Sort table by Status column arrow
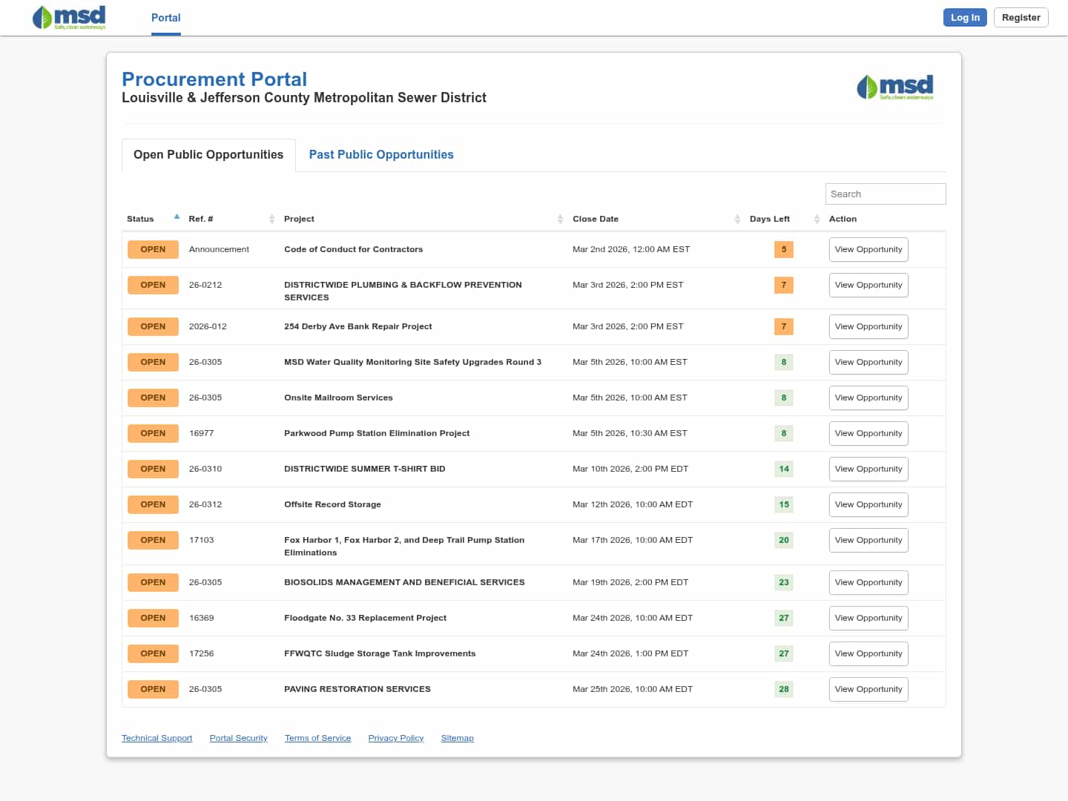 click(x=177, y=217)
